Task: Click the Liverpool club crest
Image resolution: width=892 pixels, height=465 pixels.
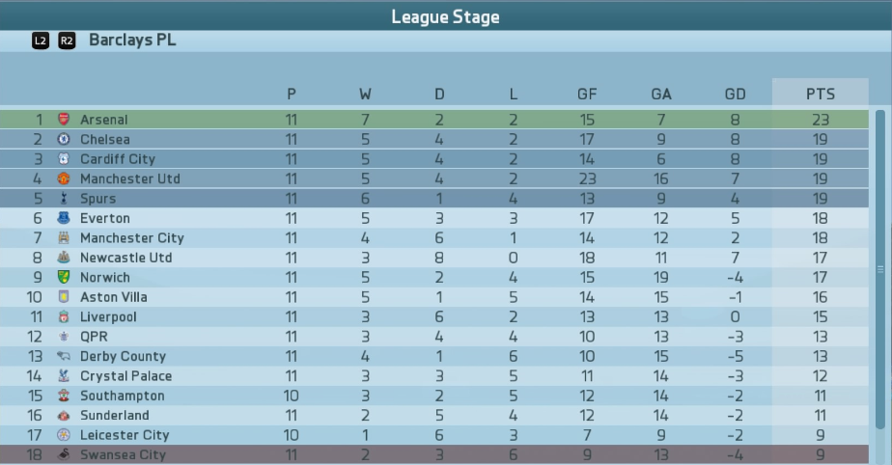Action: click(64, 316)
